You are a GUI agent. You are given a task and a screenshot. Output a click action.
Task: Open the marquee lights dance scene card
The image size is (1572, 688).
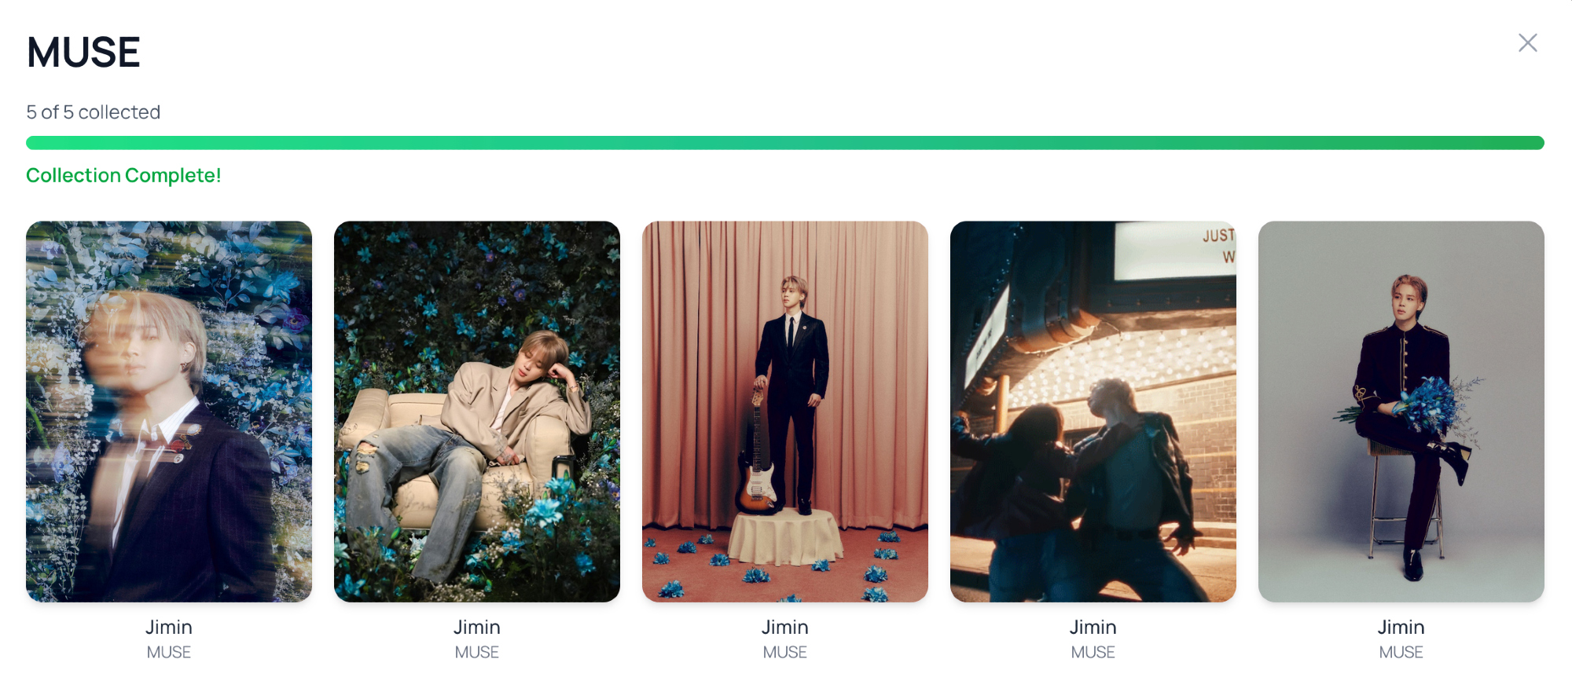(1093, 412)
